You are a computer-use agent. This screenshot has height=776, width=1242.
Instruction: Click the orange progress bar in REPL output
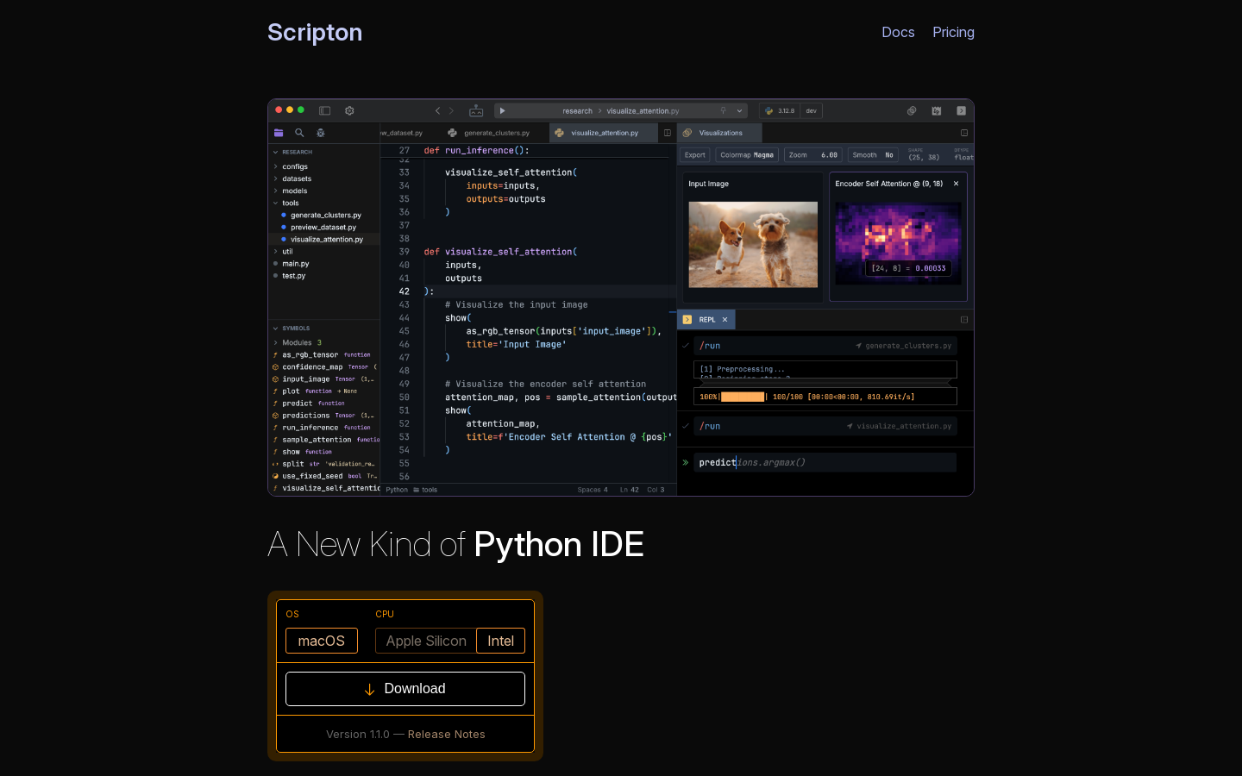[x=743, y=397]
